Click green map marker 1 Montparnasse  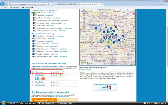coord(108,42)
